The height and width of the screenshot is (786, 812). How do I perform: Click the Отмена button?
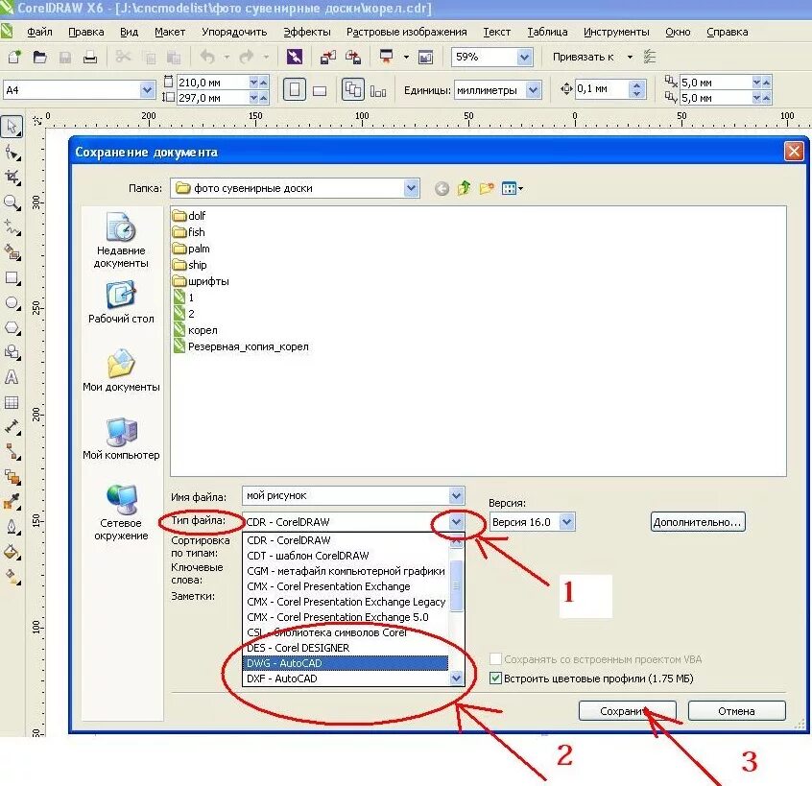coord(736,711)
